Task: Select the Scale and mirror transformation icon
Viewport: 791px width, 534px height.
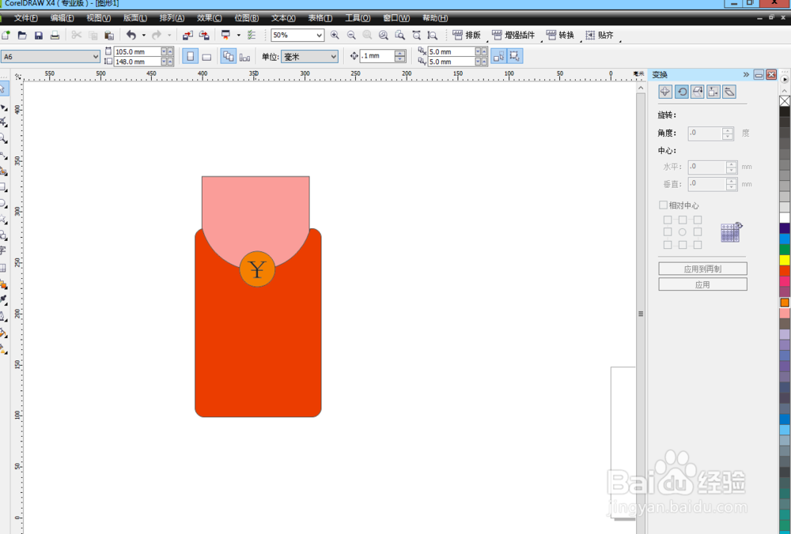Action: 698,91
